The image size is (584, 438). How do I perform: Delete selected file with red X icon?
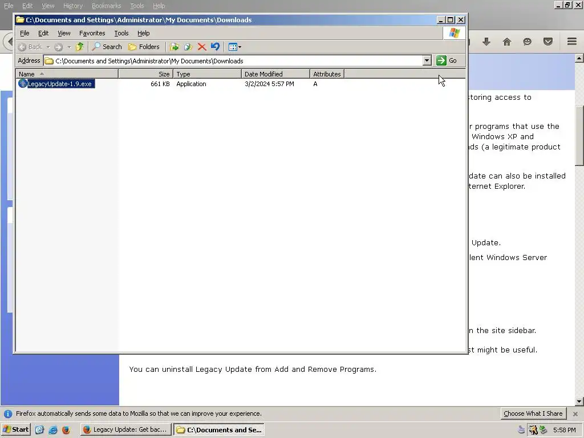pyautogui.click(x=202, y=47)
